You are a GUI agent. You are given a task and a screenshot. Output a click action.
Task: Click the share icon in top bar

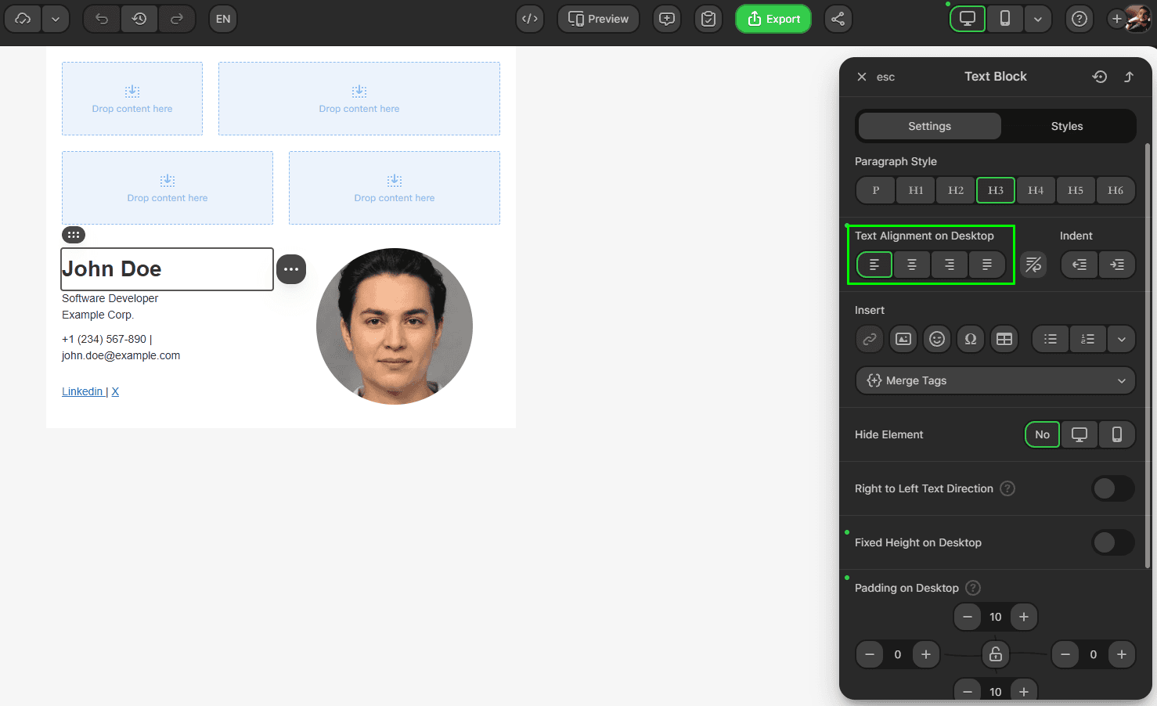(x=838, y=19)
